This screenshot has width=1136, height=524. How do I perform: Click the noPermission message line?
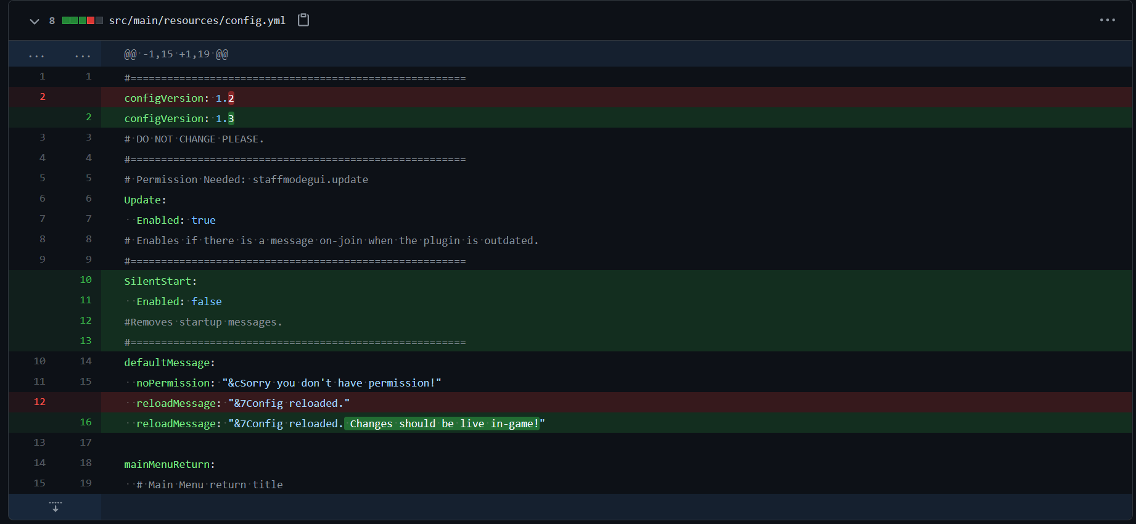coord(288,383)
